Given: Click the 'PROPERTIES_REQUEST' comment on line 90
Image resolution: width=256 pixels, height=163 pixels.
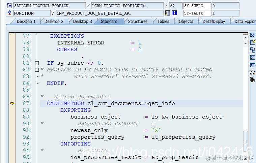Looking at the screenshot, I should pyautogui.click(x=108, y=124).
